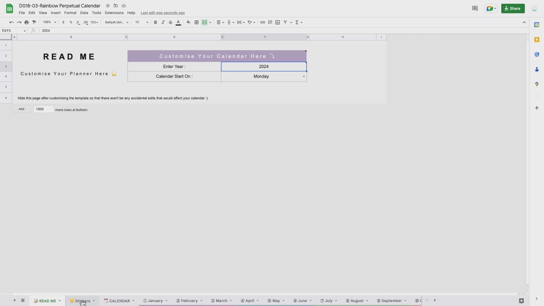
Task: Open the comment history icon
Action: [475, 8]
